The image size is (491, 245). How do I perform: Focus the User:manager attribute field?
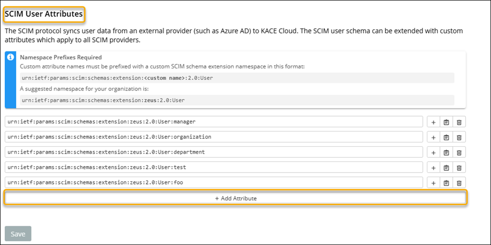pyautogui.click(x=213, y=122)
